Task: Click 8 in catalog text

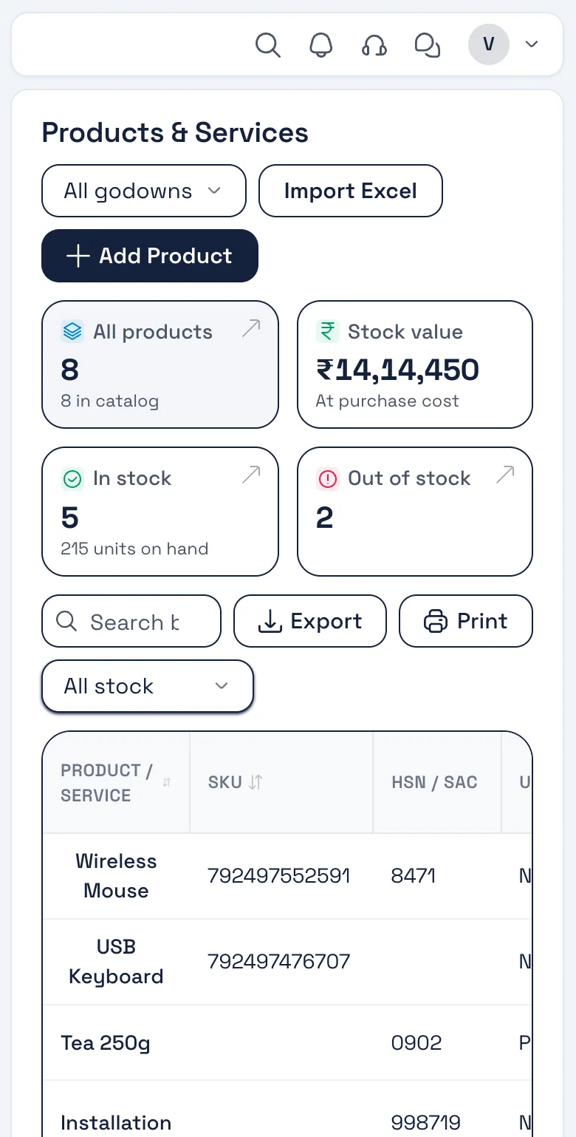Action: (x=109, y=401)
